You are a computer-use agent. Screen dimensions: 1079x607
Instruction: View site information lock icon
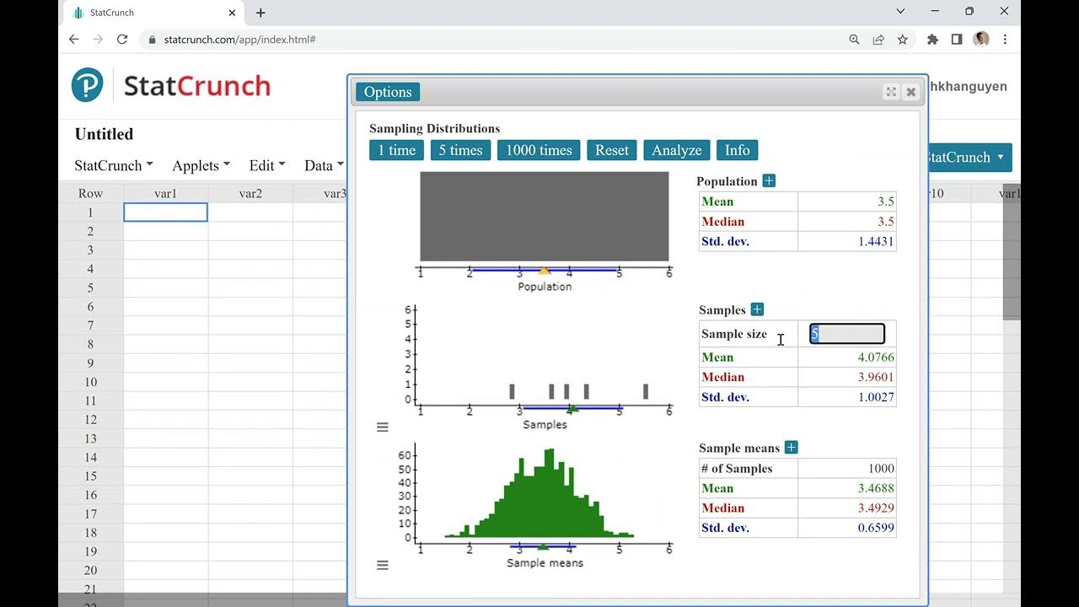coord(152,40)
